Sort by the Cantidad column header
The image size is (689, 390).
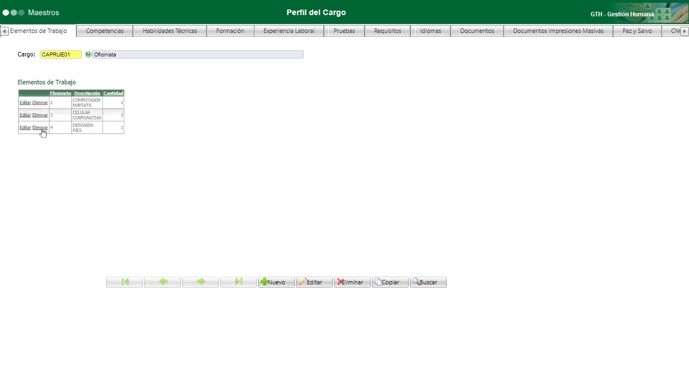tap(113, 93)
